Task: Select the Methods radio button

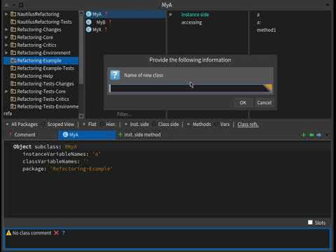Action: click(x=188, y=125)
